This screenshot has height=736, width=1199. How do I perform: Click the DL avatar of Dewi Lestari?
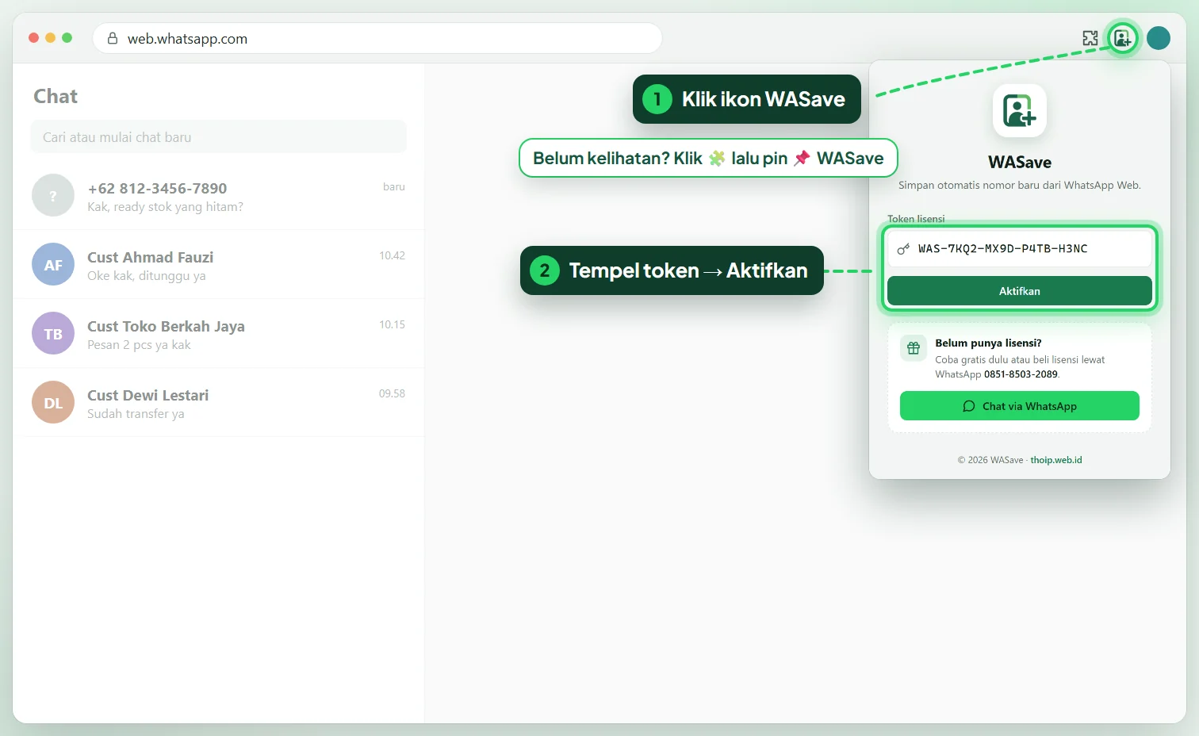(x=53, y=402)
